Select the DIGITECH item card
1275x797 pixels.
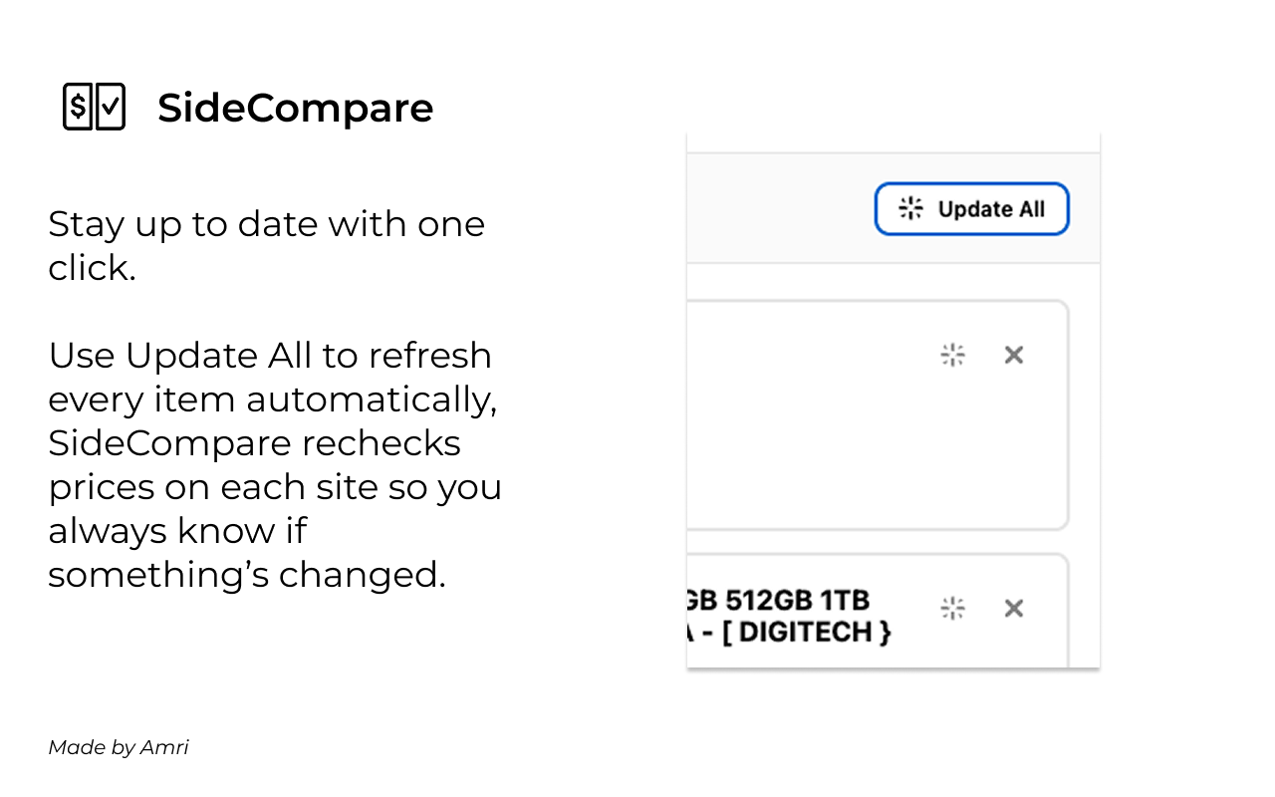click(877, 613)
